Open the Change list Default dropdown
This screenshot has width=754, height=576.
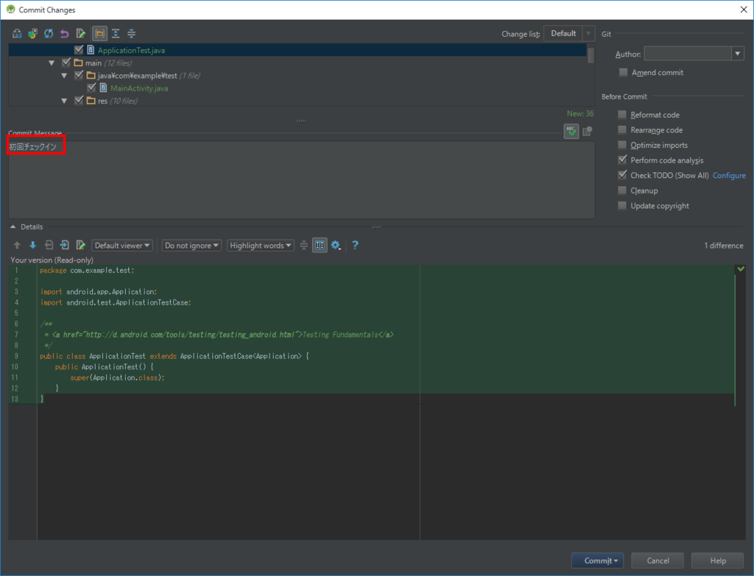tap(569, 34)
